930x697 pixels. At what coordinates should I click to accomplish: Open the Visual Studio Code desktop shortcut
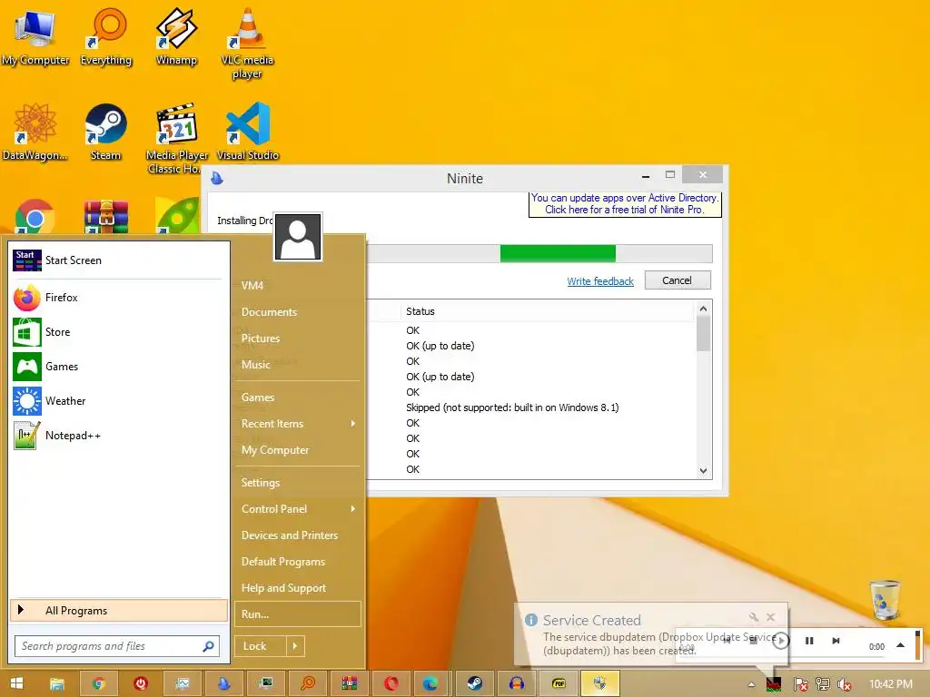click(247, 132)
